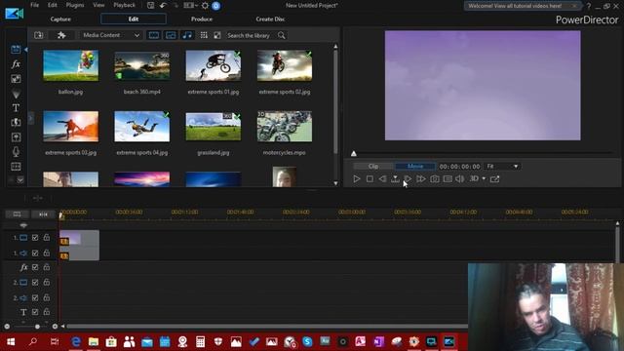This screenshot has width=624, height=351.
Task: Click the magnifier search icon in library
Action: 282,35
